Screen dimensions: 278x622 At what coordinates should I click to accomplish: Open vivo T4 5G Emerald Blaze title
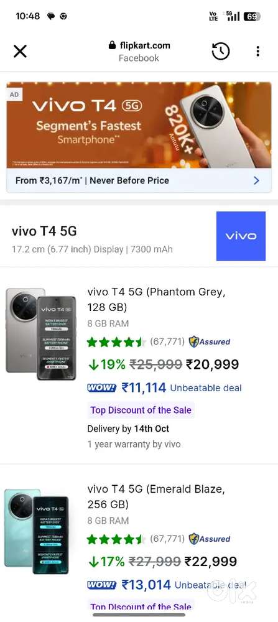[x=156, y=496]
